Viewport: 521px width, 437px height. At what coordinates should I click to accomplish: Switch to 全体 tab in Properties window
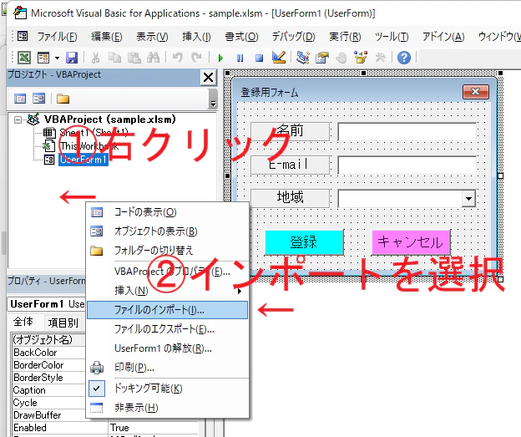23,322
